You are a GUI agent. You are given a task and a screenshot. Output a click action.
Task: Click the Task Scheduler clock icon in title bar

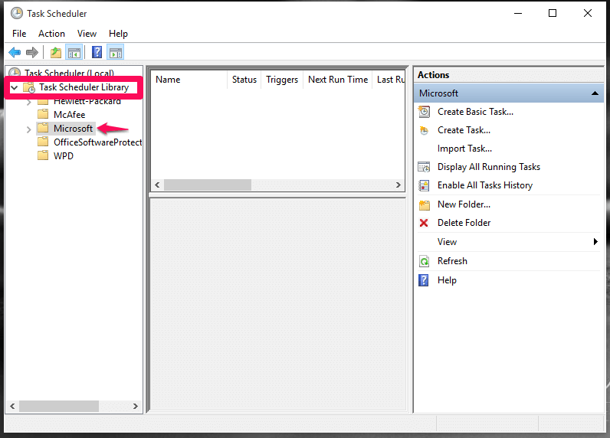click(17, 13)
